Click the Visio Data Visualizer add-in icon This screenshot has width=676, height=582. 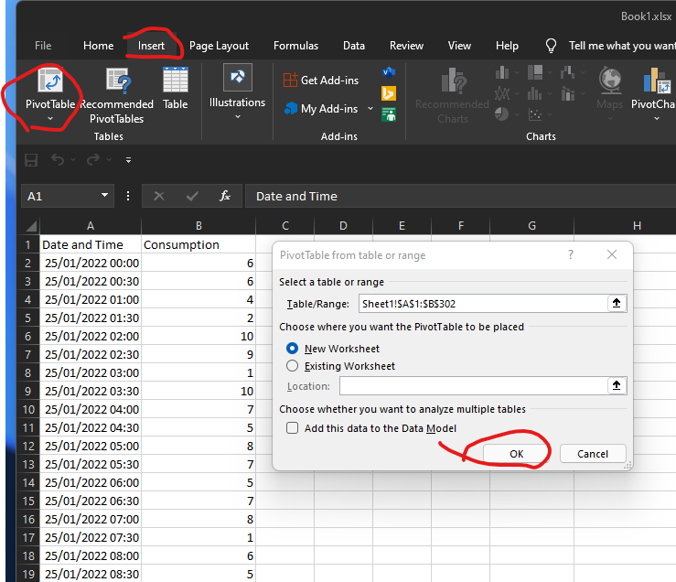(389, 72)
